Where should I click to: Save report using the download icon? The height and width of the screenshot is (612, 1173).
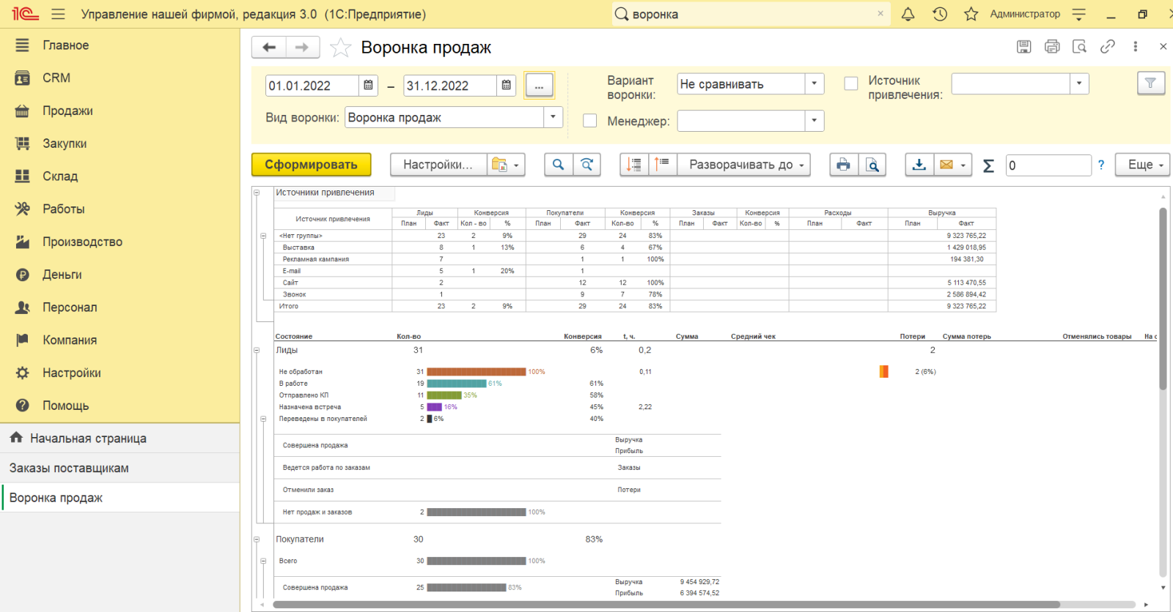919,165
